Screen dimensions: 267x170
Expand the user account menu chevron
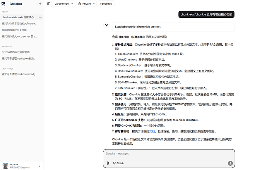pyautogui.click(x=39, y=166)
